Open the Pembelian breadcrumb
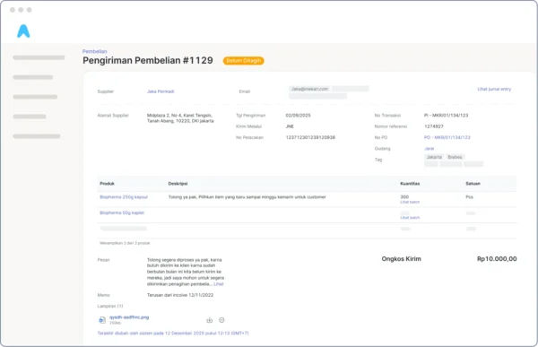 click(94, 51)
